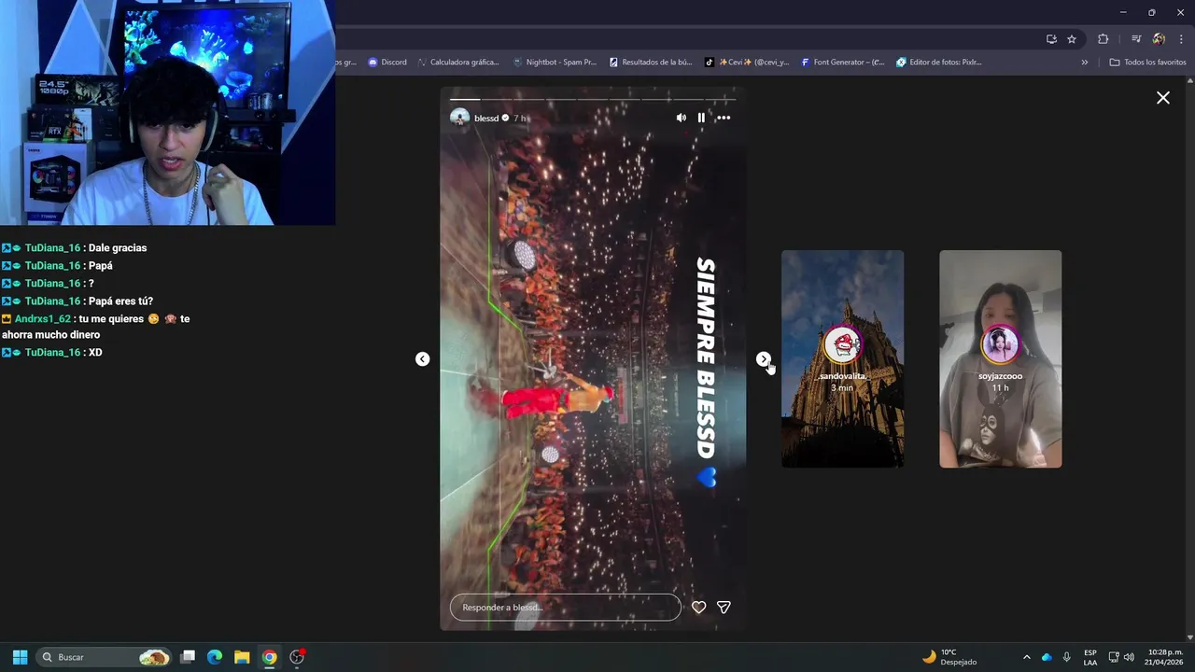Open the media controls icon in Chrome toolbar

1136,39
